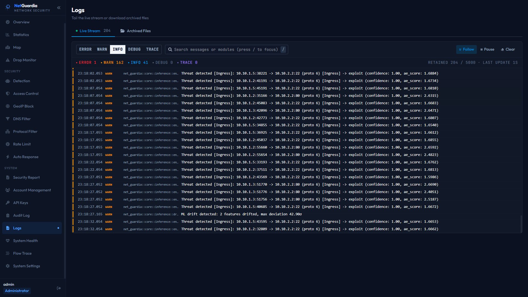Click the Protocol Filter network icon

click(x=8, y=131)
